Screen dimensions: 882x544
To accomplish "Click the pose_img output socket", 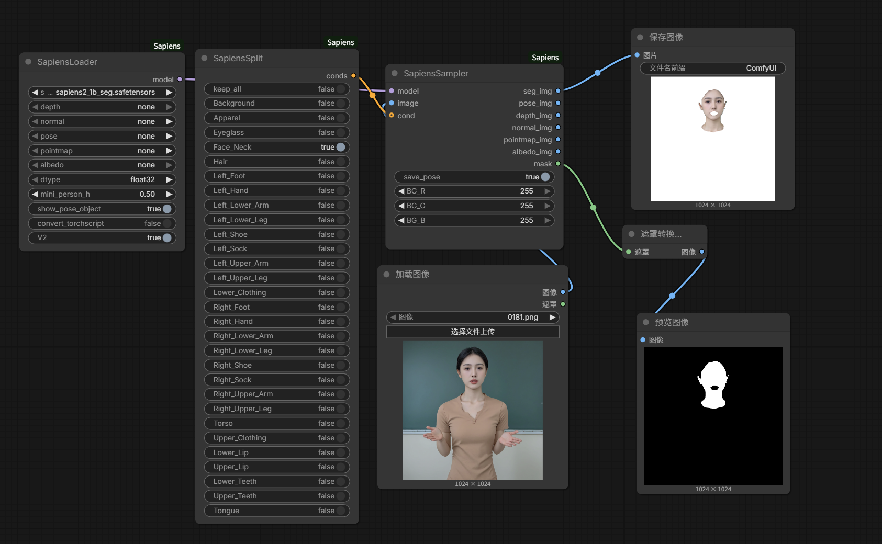I will [x=558, y=103].
